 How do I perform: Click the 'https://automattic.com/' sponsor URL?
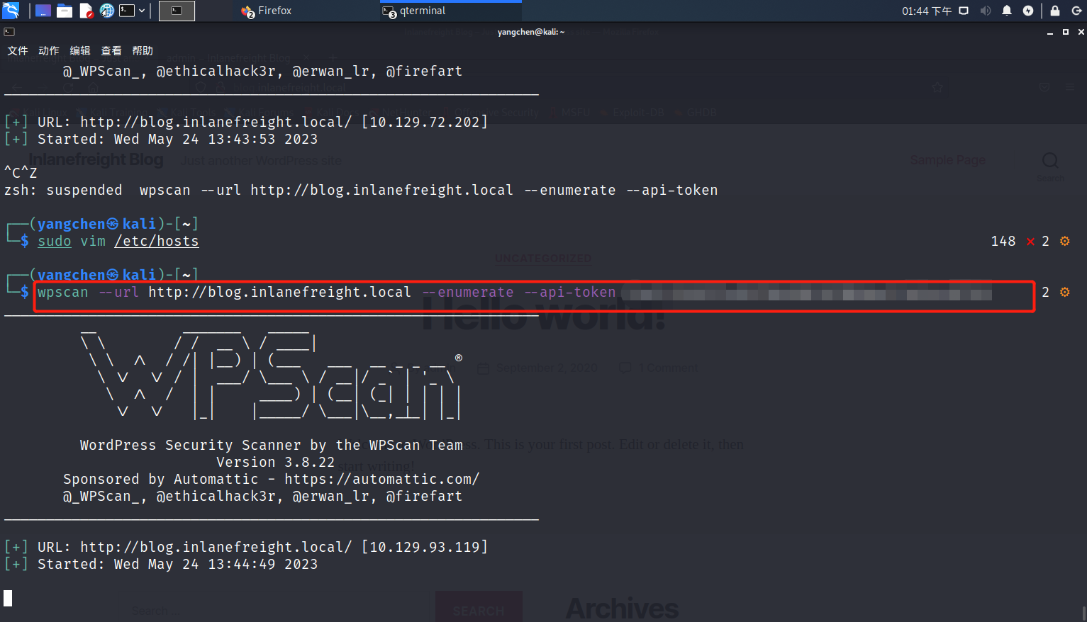click(382, 479)
